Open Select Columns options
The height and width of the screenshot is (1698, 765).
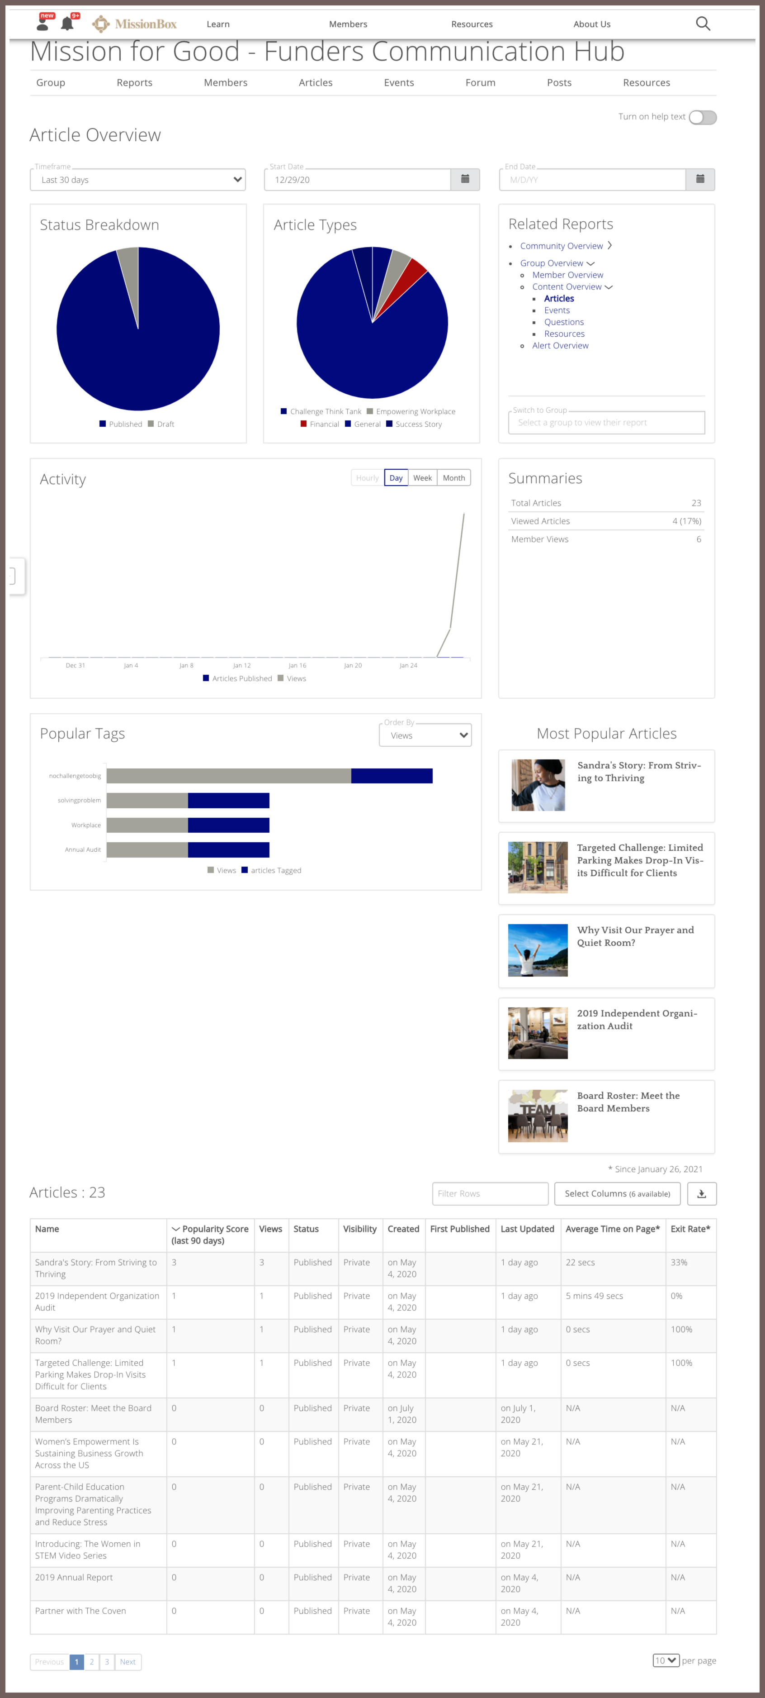click(x=617, y=1193)
